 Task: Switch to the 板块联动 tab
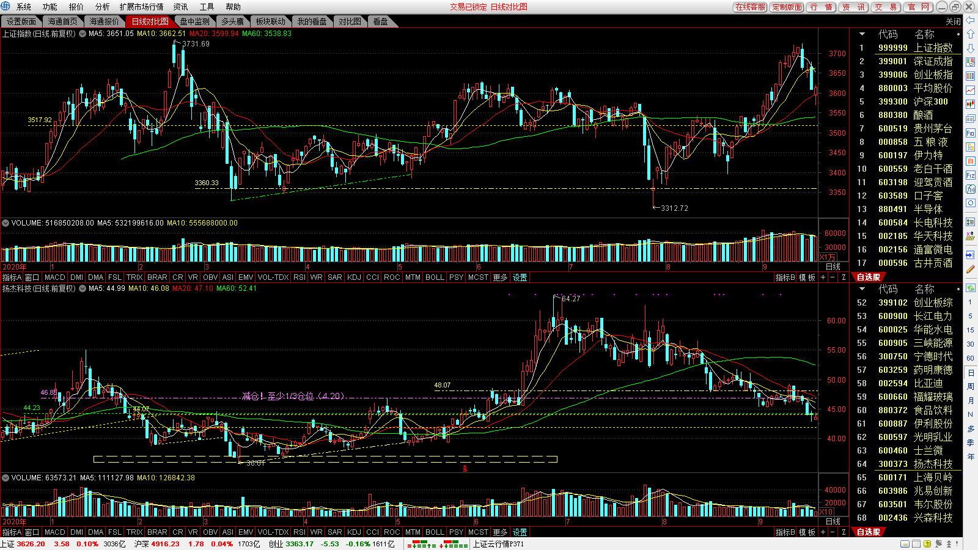coord(270,21)
